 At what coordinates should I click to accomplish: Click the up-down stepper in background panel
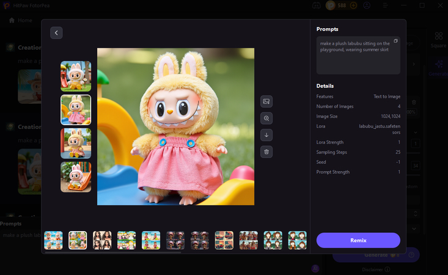(415, 213)
